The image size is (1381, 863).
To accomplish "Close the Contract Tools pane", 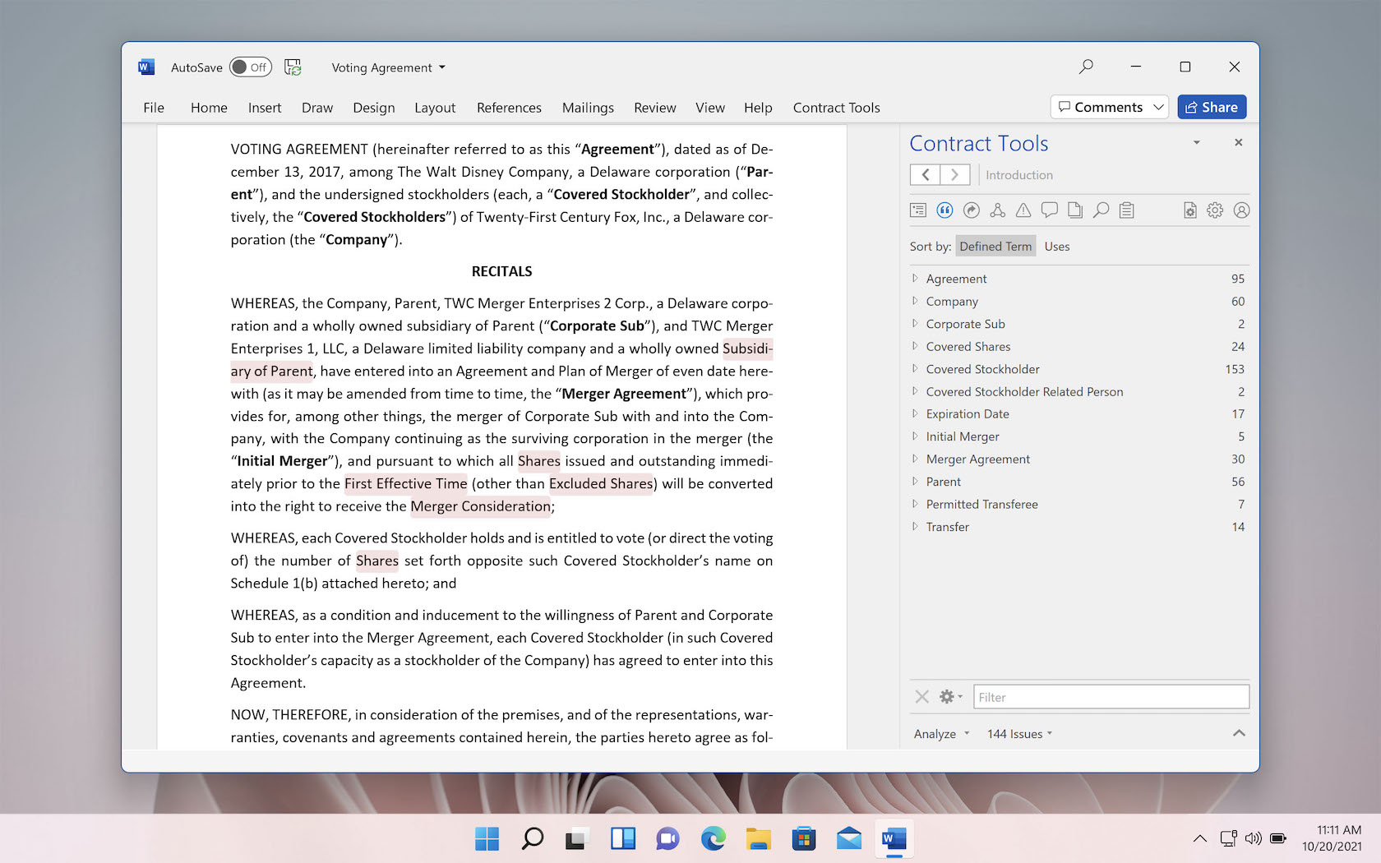I will pos(1238,143).
